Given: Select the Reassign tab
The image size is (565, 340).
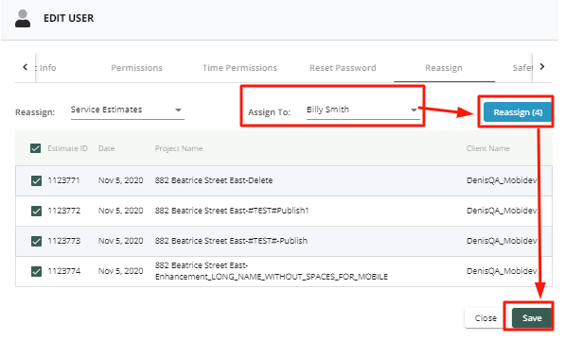Looking at the screenshot, I should tap(444, 68).
